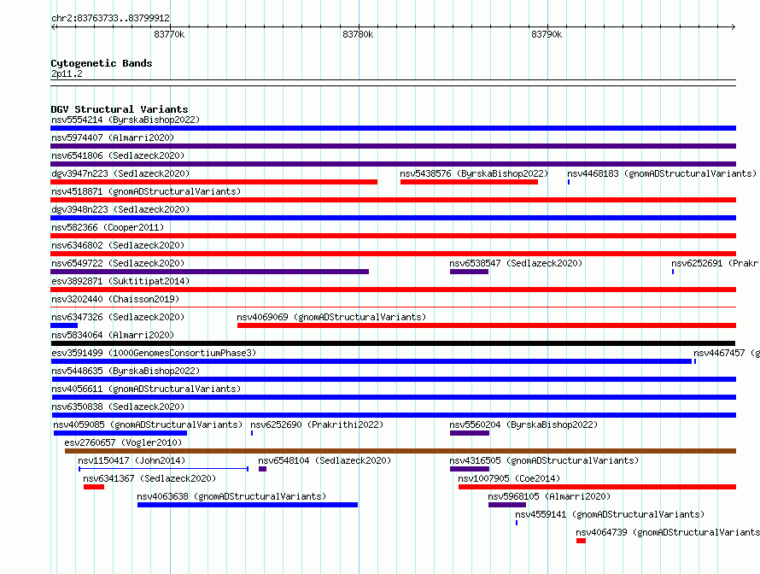Select the nsv5438576 (ByrskaBishop2022) label
This screenshot has height=574, width=760.
474,173
